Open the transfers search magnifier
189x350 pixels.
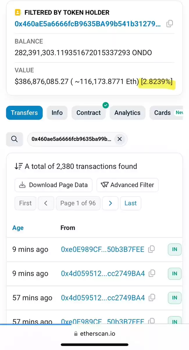pyautogui.click(x=15, y=139)
